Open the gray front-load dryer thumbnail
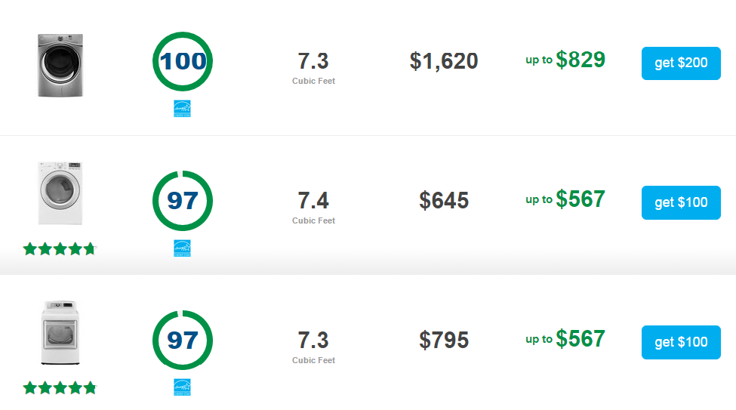Viewport: 736px width, 410px height. [60, 65]
